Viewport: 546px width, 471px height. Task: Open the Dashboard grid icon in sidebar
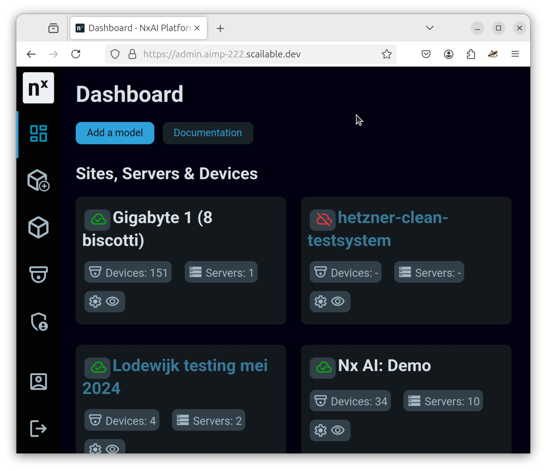(x=38, y=134)
